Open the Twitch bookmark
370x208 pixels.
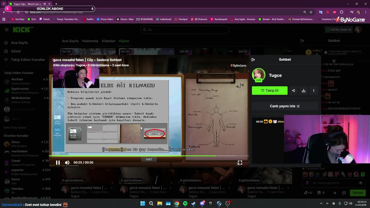point(44,19)
